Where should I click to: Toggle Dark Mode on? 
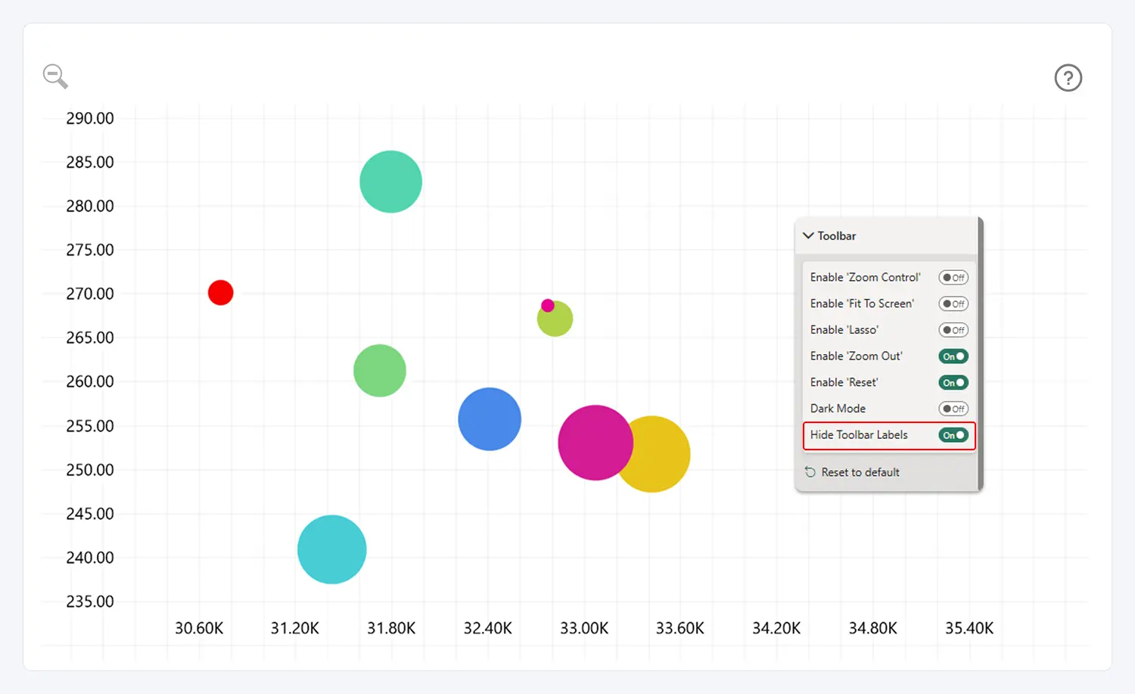pyautogui.click(x=953, y=409)
